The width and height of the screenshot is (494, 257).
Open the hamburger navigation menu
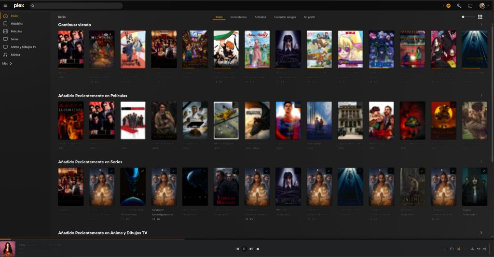coord(5,6)
